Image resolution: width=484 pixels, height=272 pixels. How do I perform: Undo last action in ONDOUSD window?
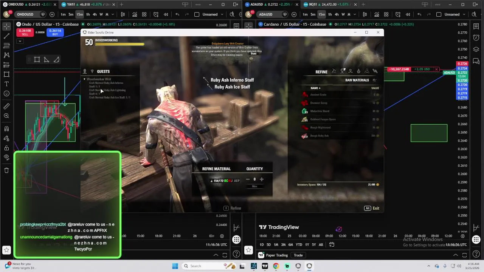(x=177, y=14)
